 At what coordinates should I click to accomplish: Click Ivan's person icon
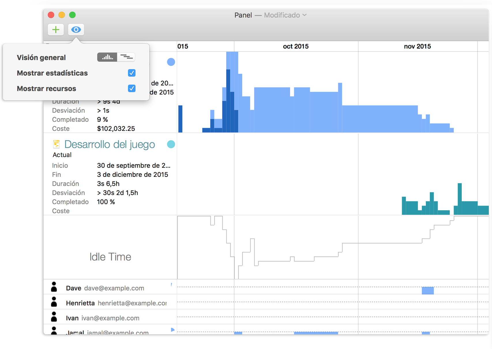[54, 317]
